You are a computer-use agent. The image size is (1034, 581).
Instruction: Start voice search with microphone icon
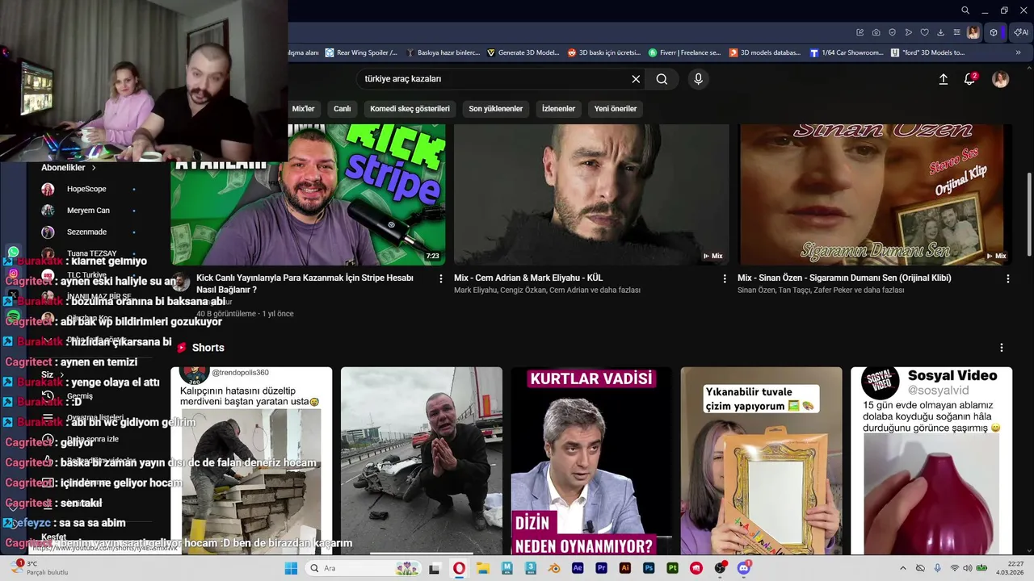[698, 79]
